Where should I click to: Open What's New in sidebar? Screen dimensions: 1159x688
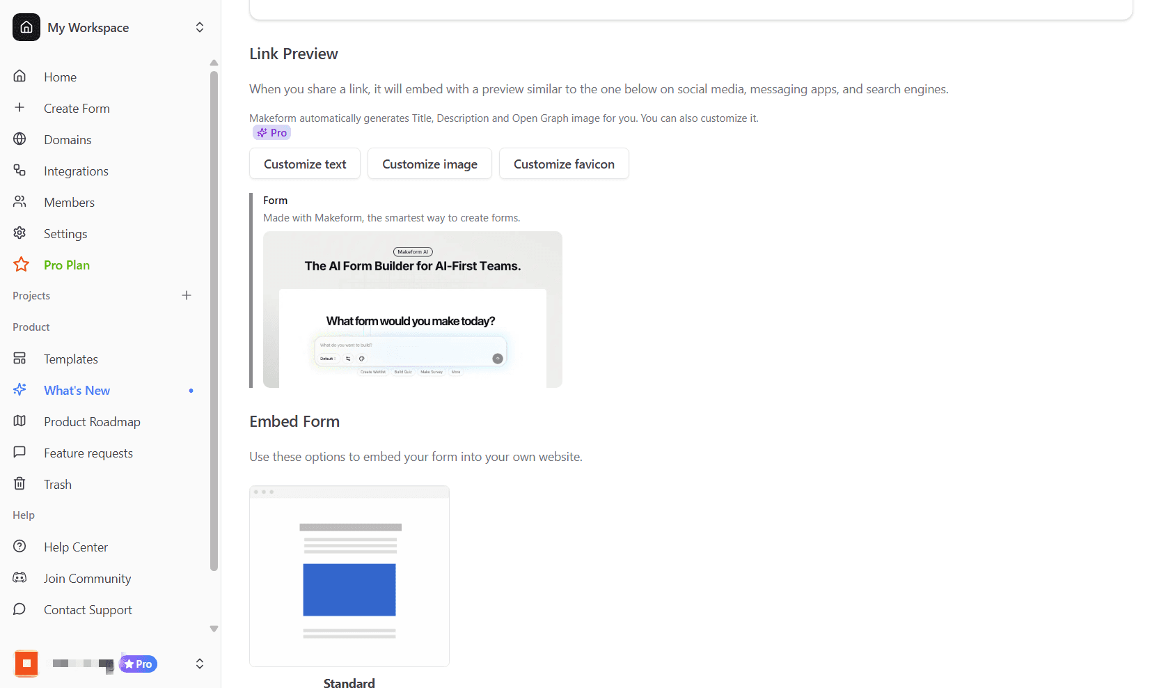[77, 390]
